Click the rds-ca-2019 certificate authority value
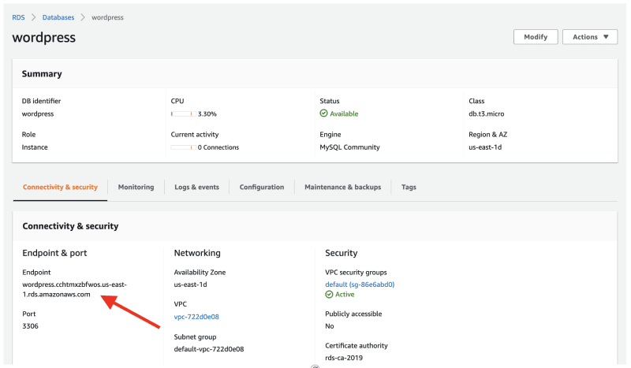 pos(344,358)
